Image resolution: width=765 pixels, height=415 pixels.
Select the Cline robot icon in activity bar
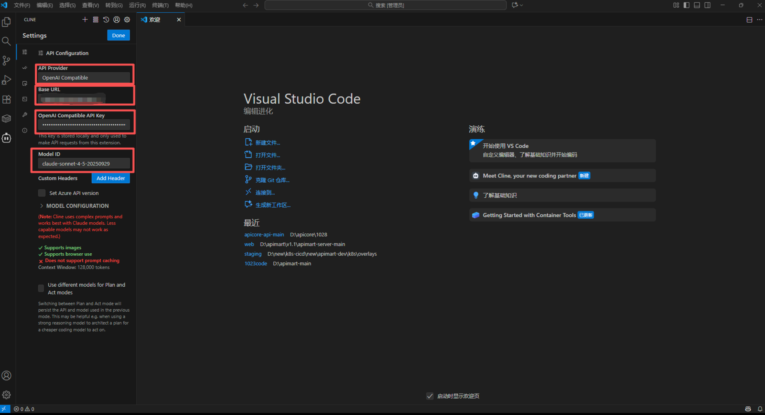pyautogui.click(x=7, y=138)
